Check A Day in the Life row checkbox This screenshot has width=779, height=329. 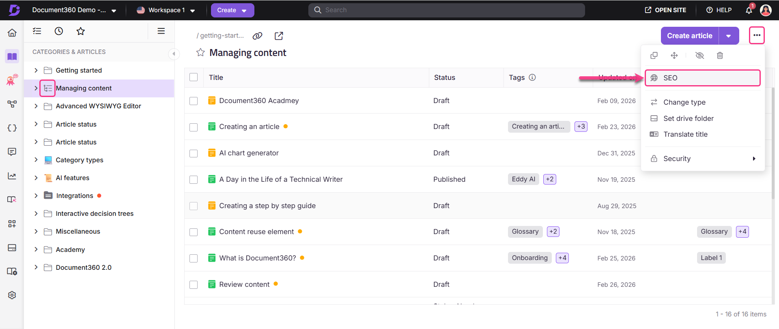tap(194, 179)
